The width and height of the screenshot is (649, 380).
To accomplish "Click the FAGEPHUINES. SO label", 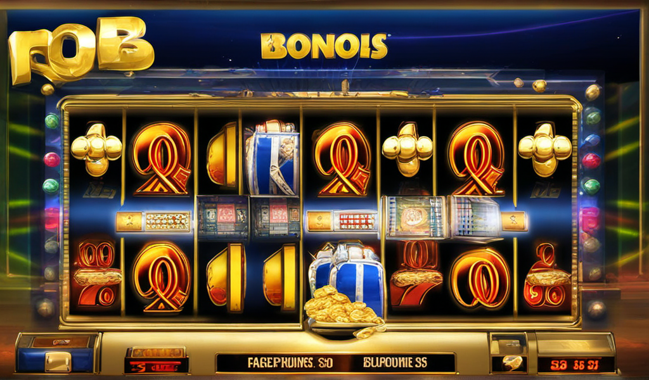I will 290,363.
